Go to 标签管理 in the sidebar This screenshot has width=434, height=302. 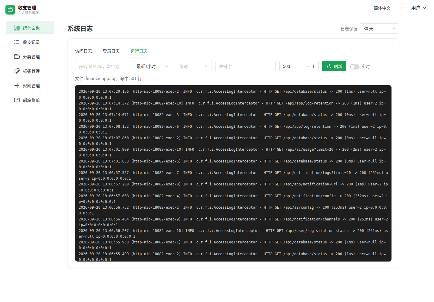tap(30, 71)
